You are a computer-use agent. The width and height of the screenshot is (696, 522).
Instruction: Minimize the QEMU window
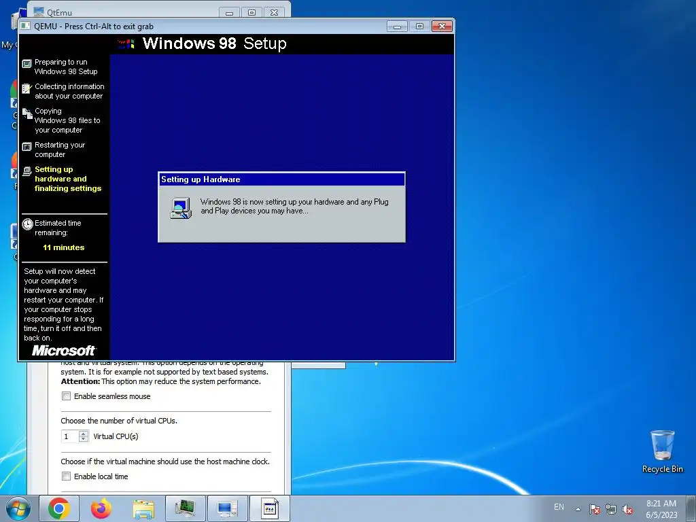click(x=397, y=27)
